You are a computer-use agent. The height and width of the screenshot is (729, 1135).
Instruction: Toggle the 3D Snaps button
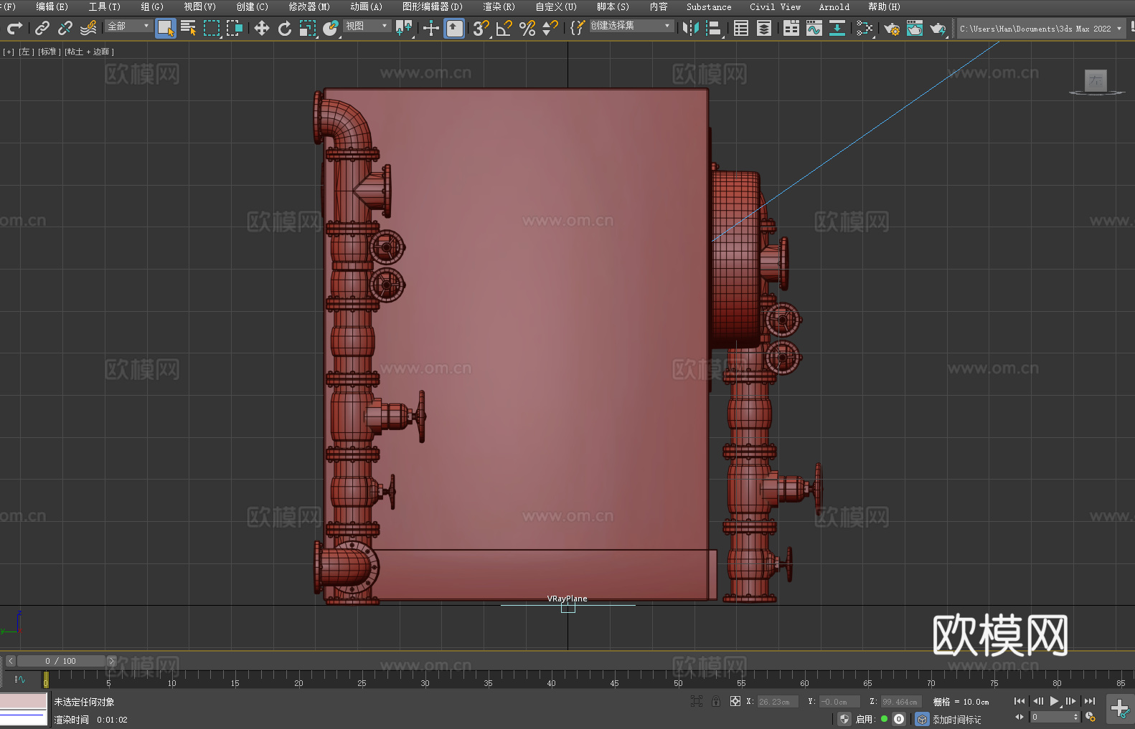(x=480, y=28)
